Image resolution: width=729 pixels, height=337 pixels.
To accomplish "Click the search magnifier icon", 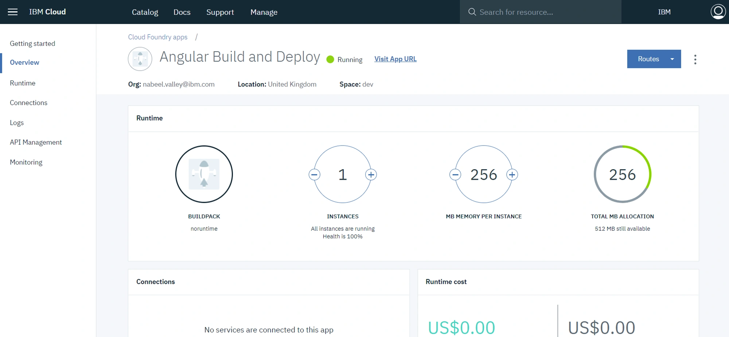I will (472, 12).
